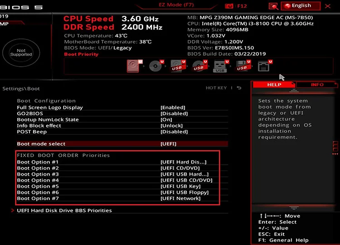The width and height of the screenshot is (340, 245).
Task: Open the BIOS search icon
Action: (273, 6)
